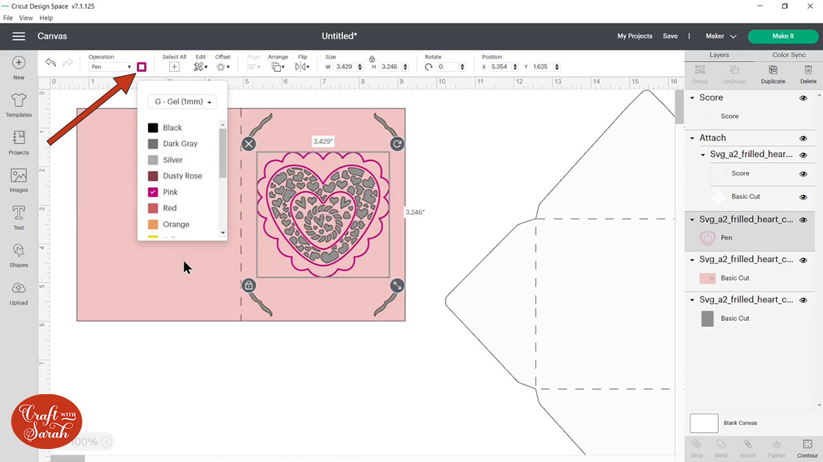Open the hamburger menu
The height and width of the screenshot is (462, 823).
coord(19,36)
